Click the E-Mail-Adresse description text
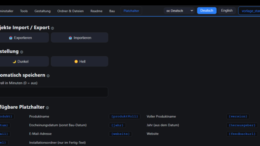 coord(40,134)
